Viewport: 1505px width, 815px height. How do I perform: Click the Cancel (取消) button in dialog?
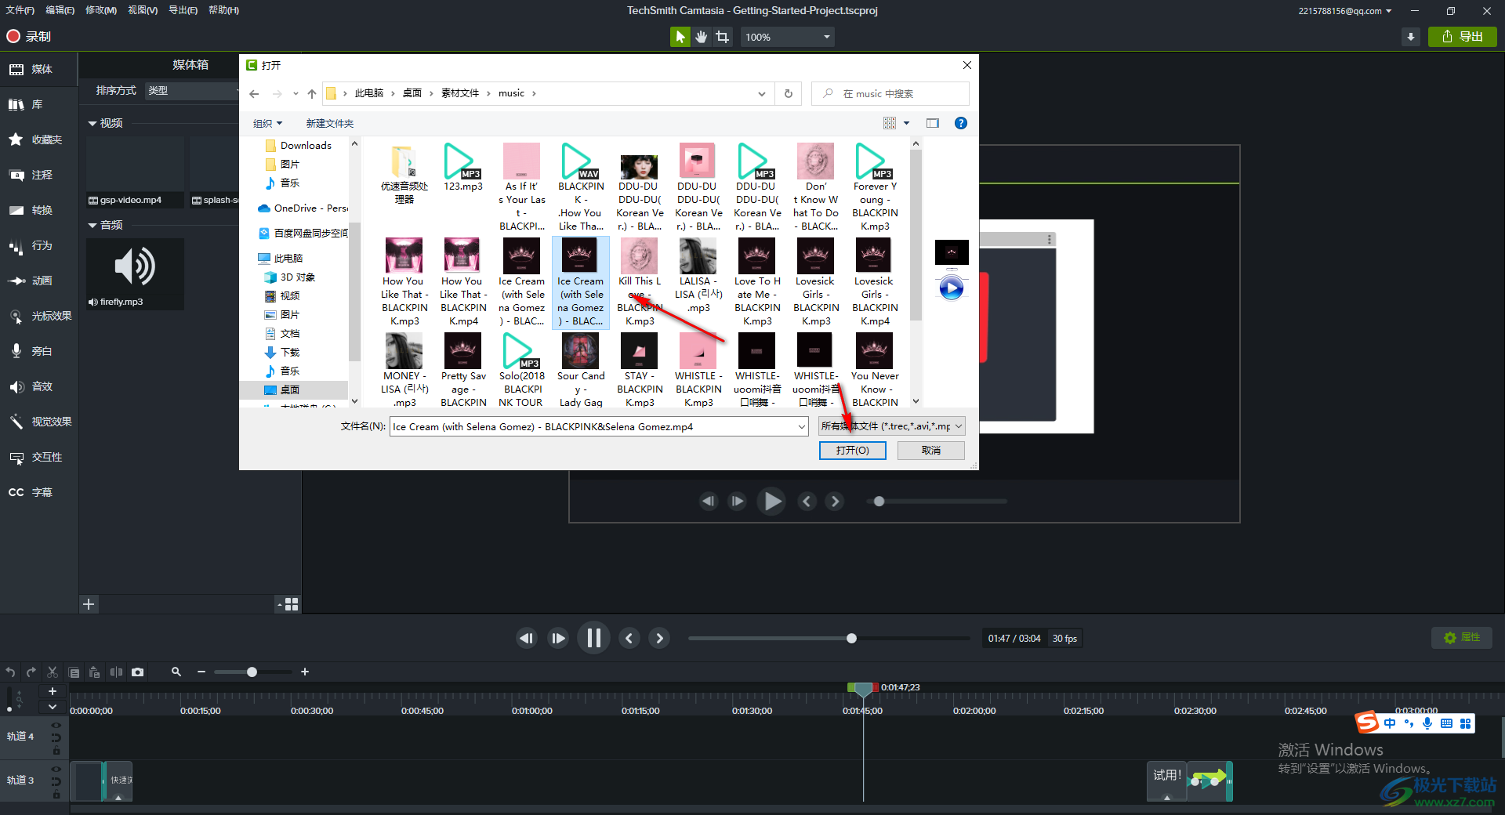tap(931, 451)
